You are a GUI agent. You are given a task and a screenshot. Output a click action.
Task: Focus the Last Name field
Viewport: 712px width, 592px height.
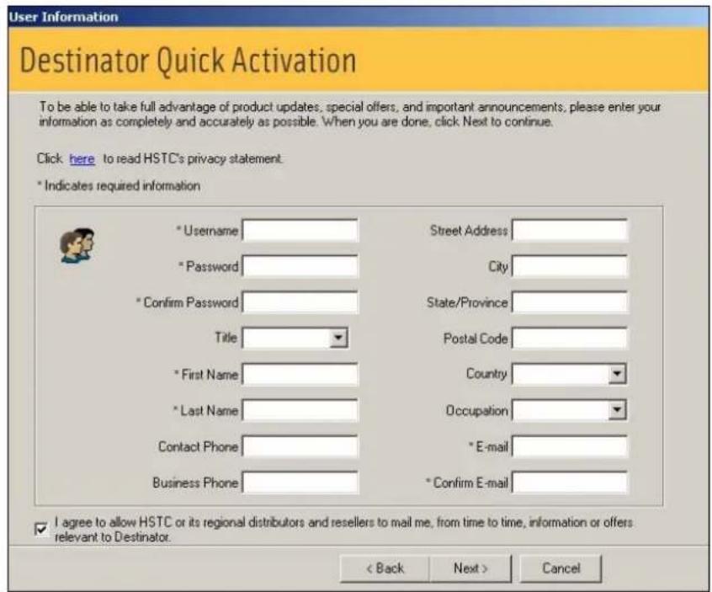tap(300, 410)
